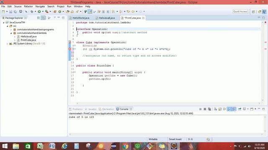Minimize the Package Explorer view
The height and width of the screenshot is (150, 268).
(59, 17)
